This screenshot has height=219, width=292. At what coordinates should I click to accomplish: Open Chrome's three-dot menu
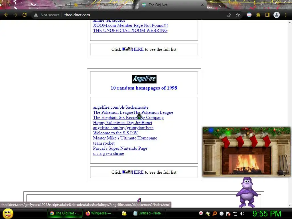(x=286, y=15)
